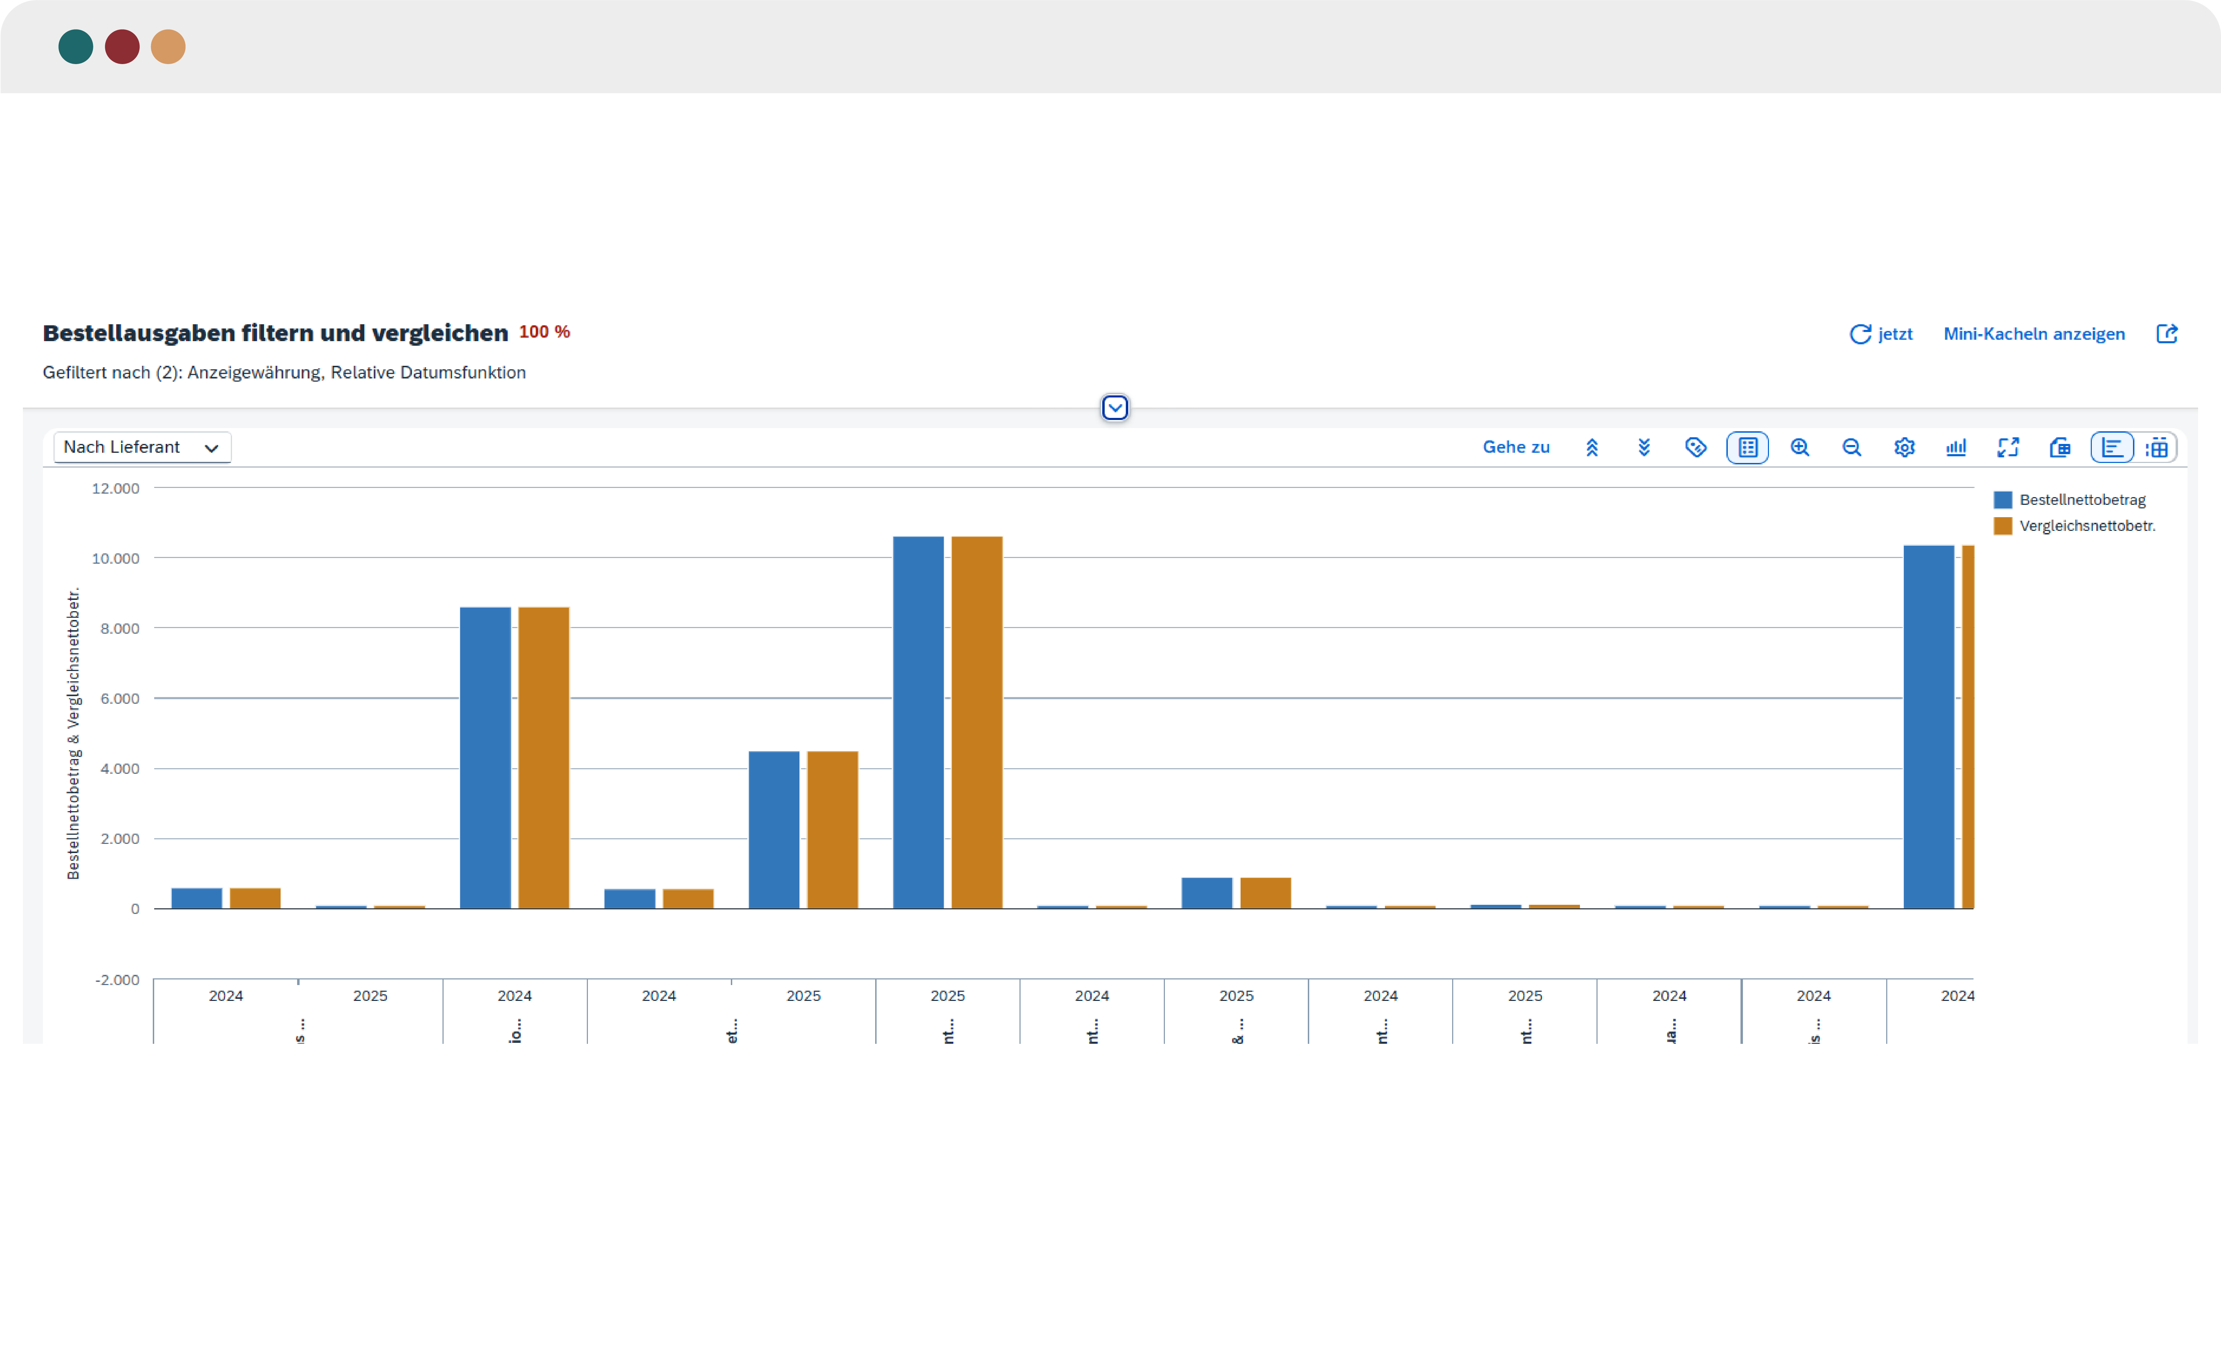Expand the header with the chevron button

tap(1115, 408)
